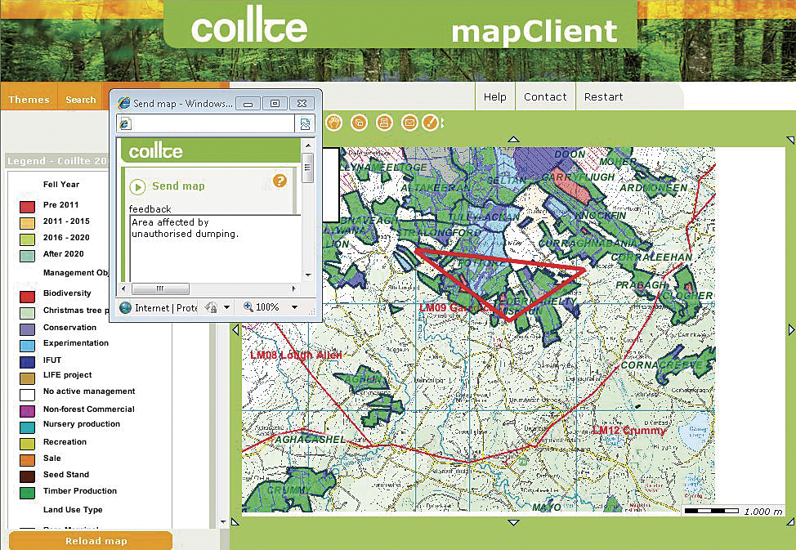Click the Send map window address field
Image resolution: width=796 pixels, height=550 pixels.
206,123
